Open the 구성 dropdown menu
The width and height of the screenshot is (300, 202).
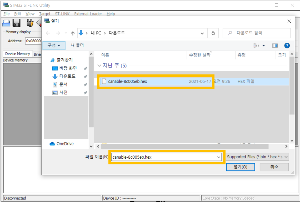tap(54, 45)
